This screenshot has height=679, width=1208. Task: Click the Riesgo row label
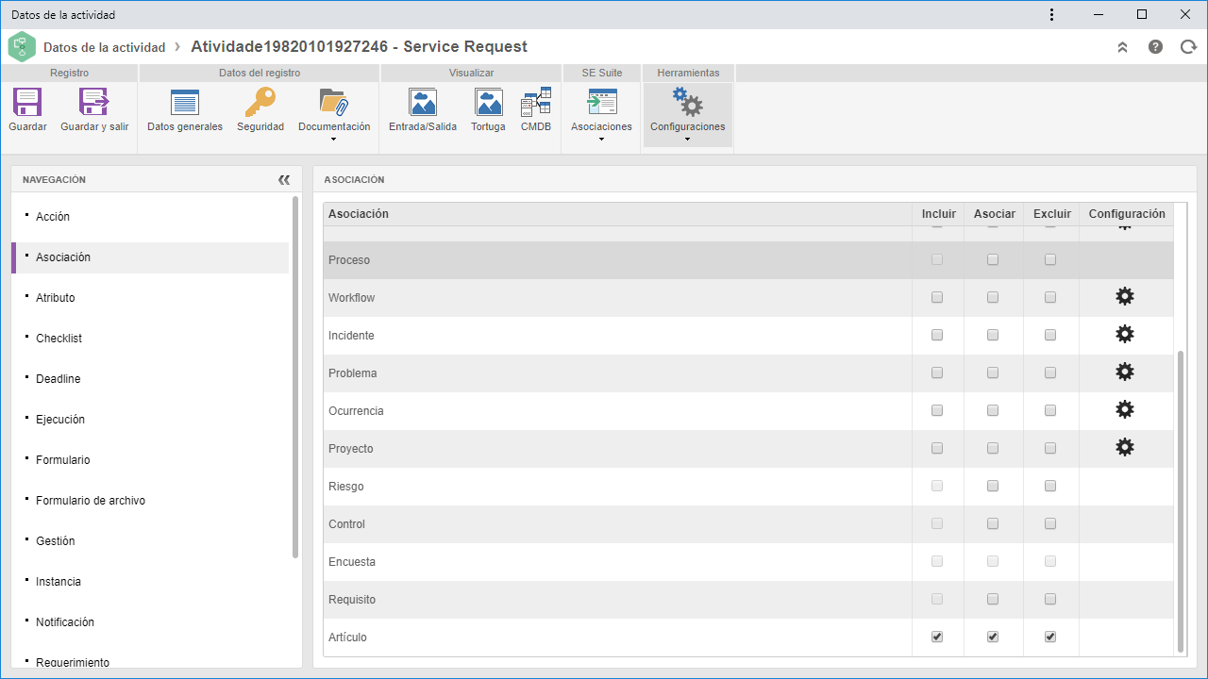coord(346,487)
